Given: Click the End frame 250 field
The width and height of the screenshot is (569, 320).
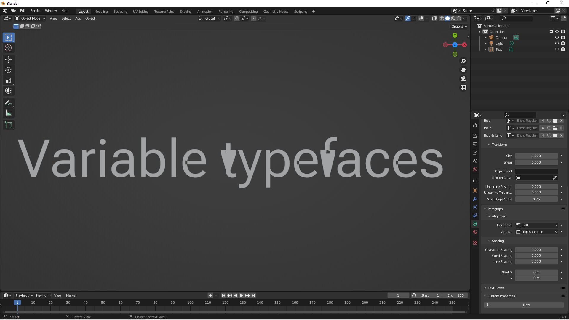Looking at the screenshot, I should pos(455,295).
